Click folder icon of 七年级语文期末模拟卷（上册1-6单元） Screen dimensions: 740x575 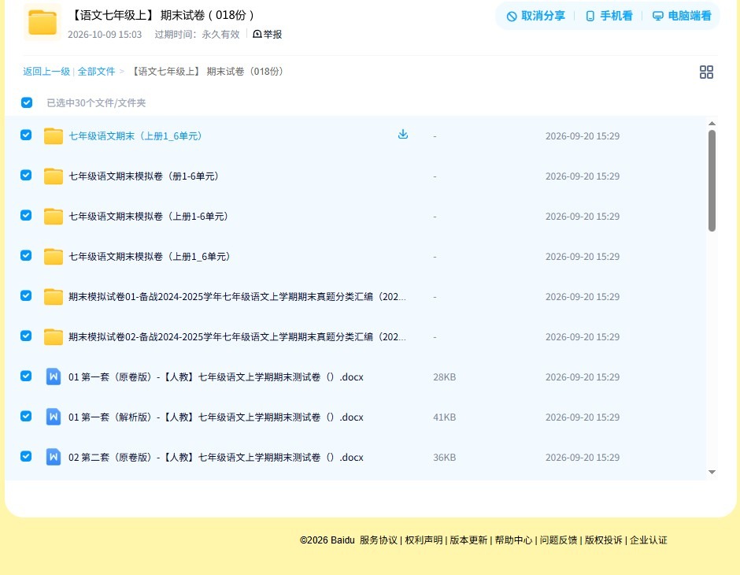54,216
